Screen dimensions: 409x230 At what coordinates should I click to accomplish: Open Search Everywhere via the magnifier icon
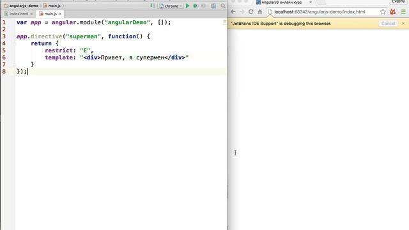pos(223,6)
